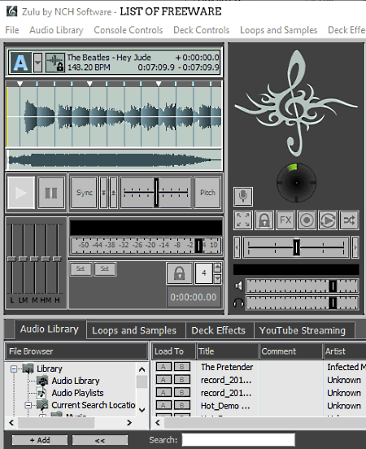
Task: Click the pitch bend down arrow
Action: [103, 193]
